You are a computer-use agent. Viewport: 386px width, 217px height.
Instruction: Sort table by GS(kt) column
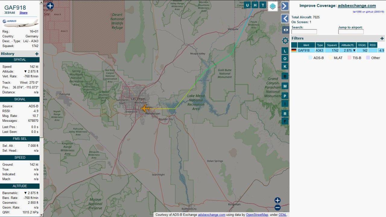point(362,45)
